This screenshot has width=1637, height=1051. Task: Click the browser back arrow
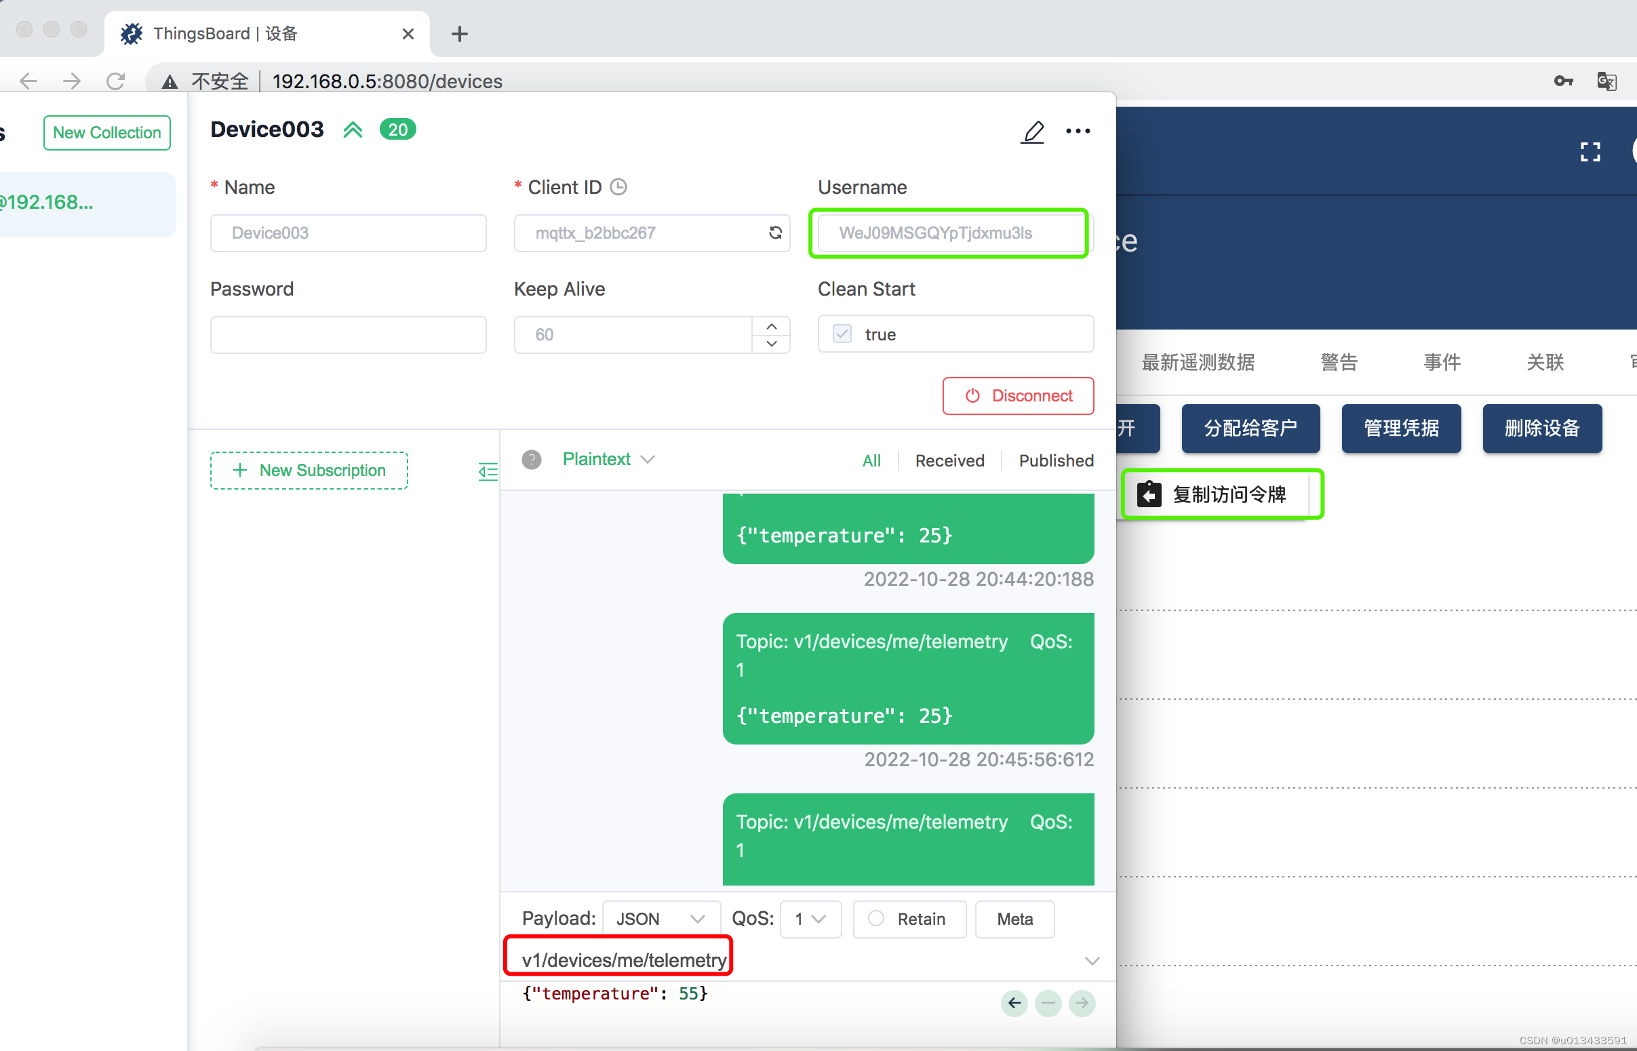[x=28, y=81]
